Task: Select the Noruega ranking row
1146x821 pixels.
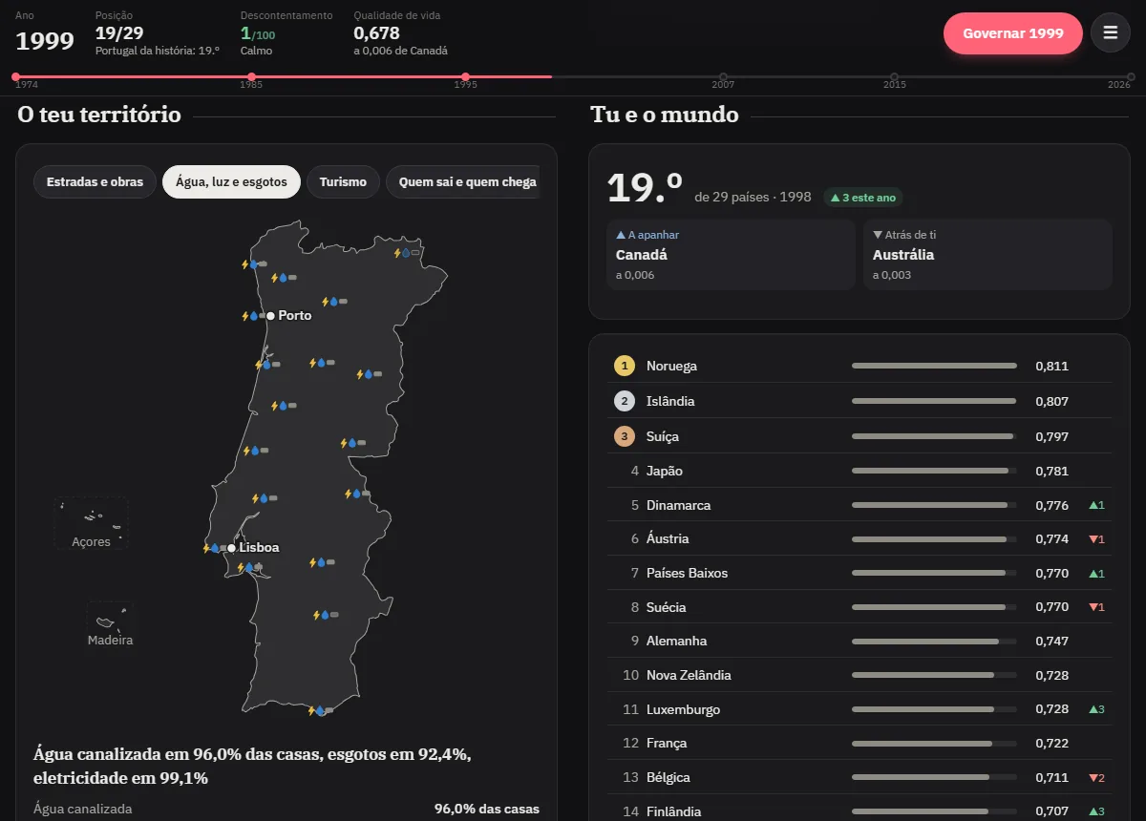Action: pyautogui.click(x=859, y=366)
